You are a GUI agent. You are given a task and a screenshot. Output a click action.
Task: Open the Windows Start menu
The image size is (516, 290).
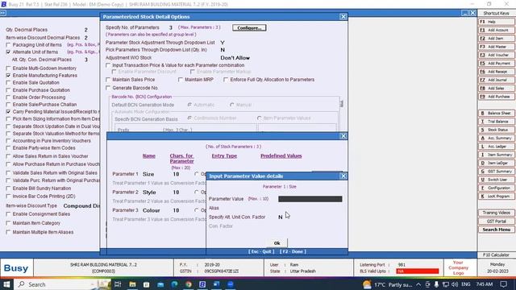6,284
